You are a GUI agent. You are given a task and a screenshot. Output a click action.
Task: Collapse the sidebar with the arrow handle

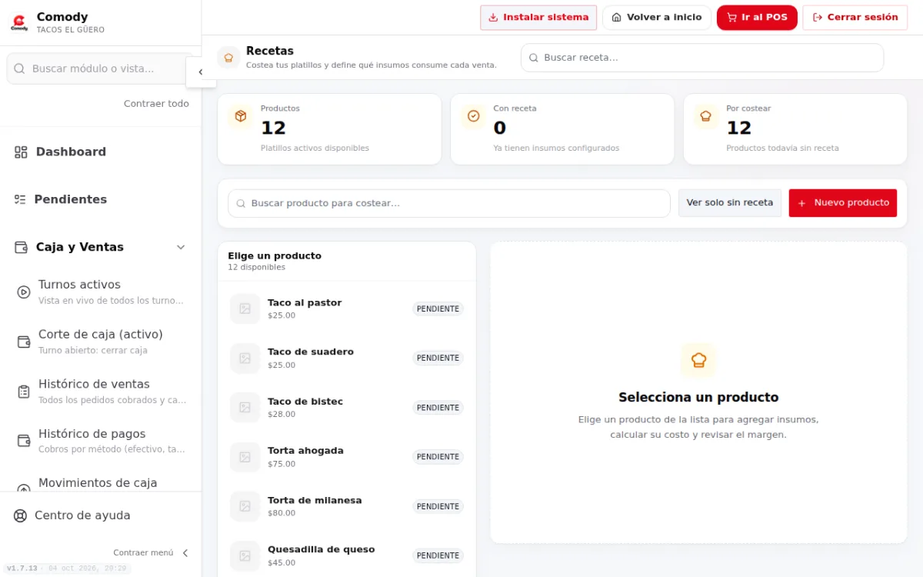tap(201, 72)
